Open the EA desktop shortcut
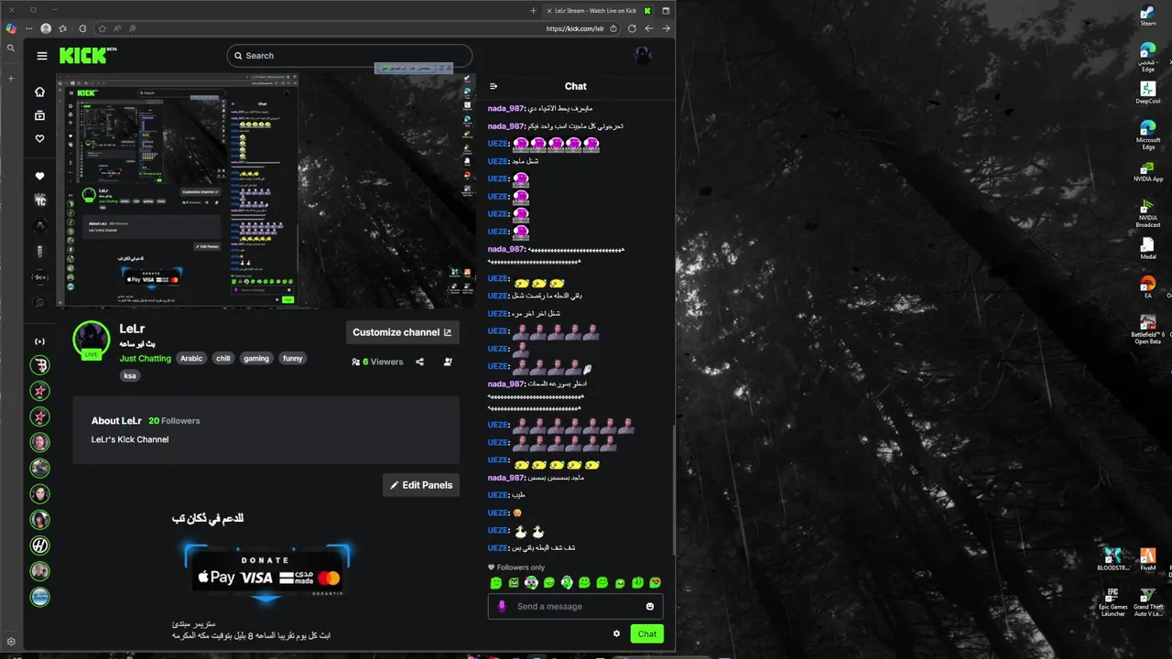The width and height of the screenshot is (1172, 659). tap(1147, 288)
